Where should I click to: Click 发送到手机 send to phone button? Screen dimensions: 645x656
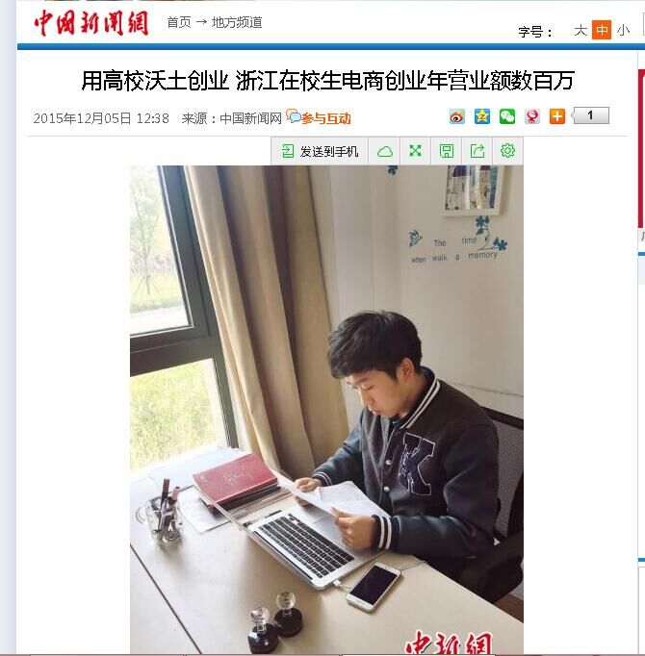tap(320, 151)
